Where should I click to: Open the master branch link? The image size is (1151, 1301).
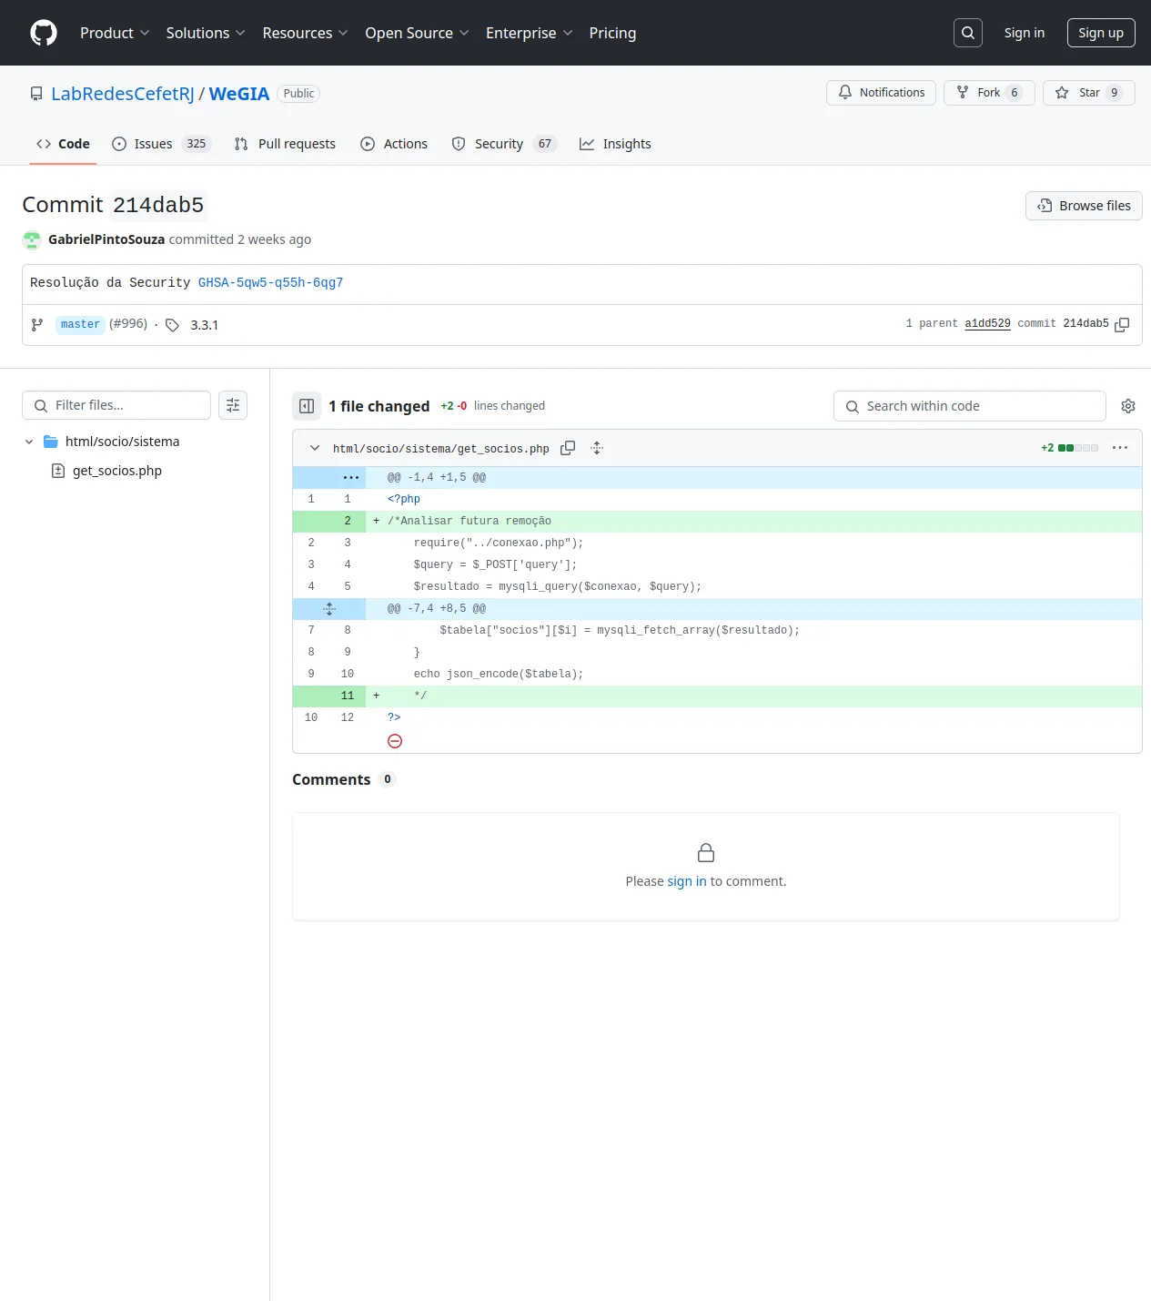coord(80,324)
